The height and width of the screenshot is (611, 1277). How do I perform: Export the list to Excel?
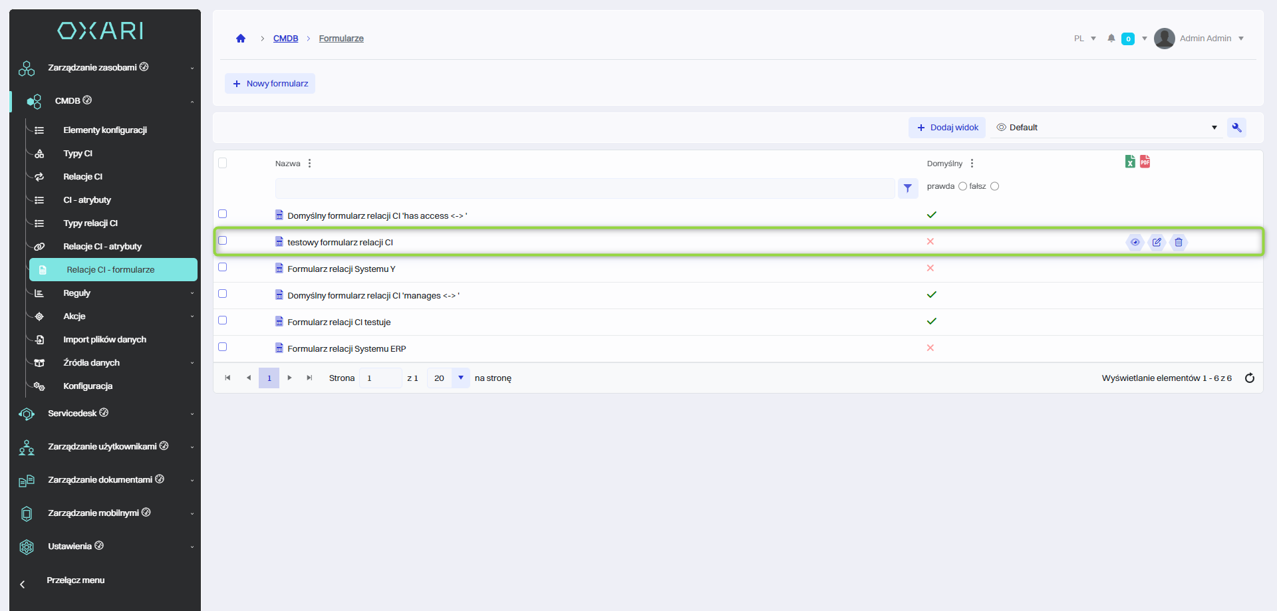(x=1130, y=162)
